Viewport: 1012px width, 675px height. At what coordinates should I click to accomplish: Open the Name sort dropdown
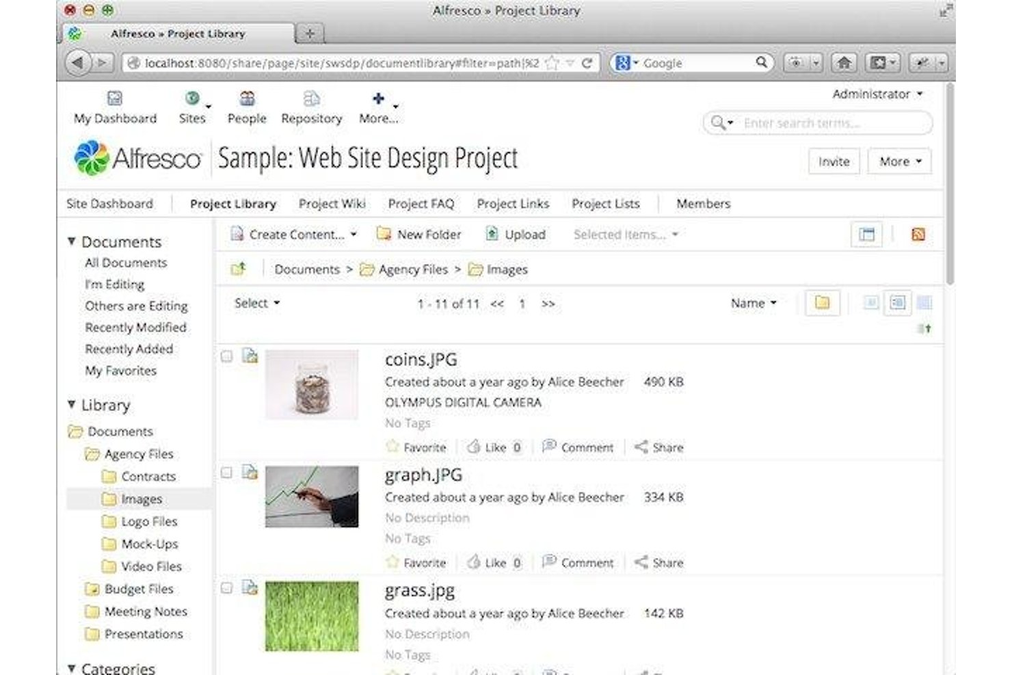tap(754, 303)
